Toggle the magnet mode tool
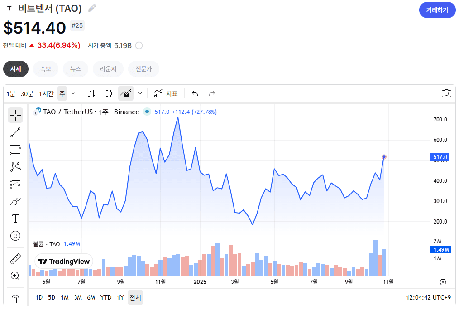This screenshot has width=459, height=311. [15, 299]
